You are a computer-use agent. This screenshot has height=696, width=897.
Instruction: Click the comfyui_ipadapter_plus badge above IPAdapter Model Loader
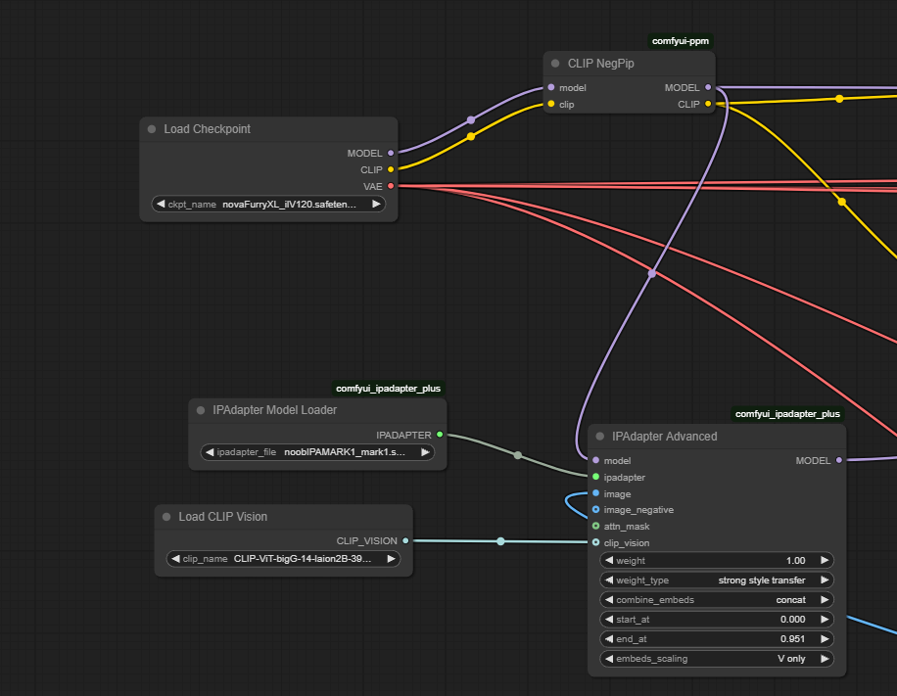pos(388,389)
